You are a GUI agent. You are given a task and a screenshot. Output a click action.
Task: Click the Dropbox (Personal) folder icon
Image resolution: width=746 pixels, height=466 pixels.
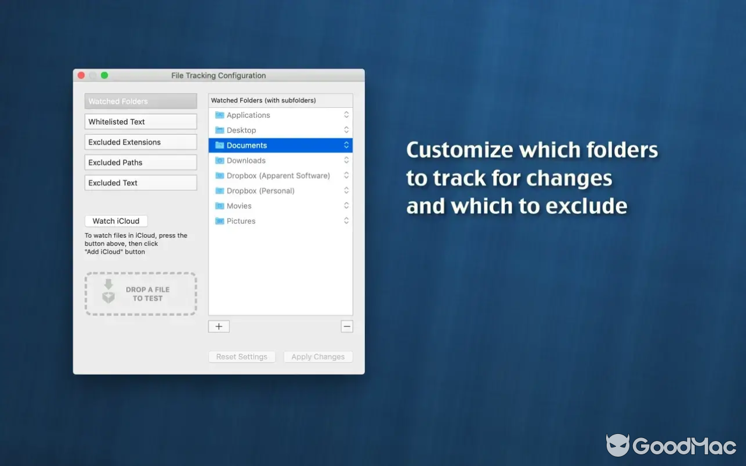coord(219,190)
